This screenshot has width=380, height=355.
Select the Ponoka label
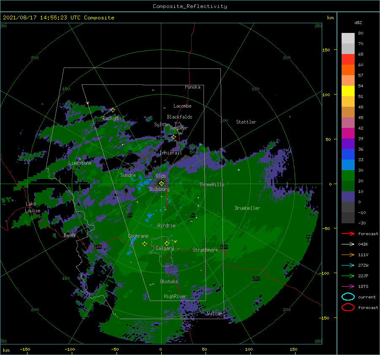[x=193, y=87]
